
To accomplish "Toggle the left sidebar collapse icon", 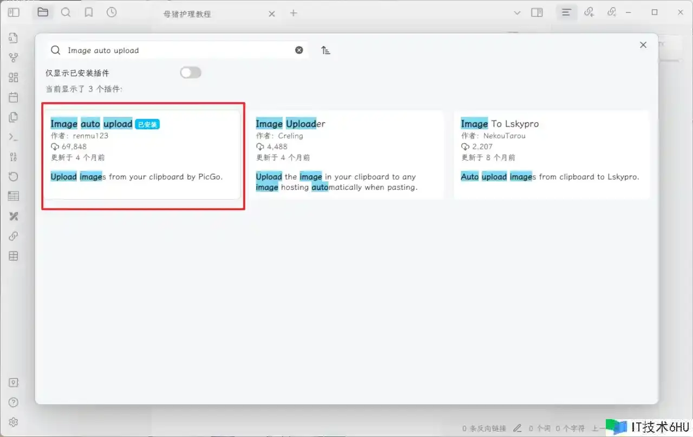I will [14, 12].
